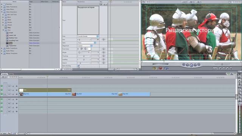
Task: Click the Font Color swatch
Action: [89, 49]
